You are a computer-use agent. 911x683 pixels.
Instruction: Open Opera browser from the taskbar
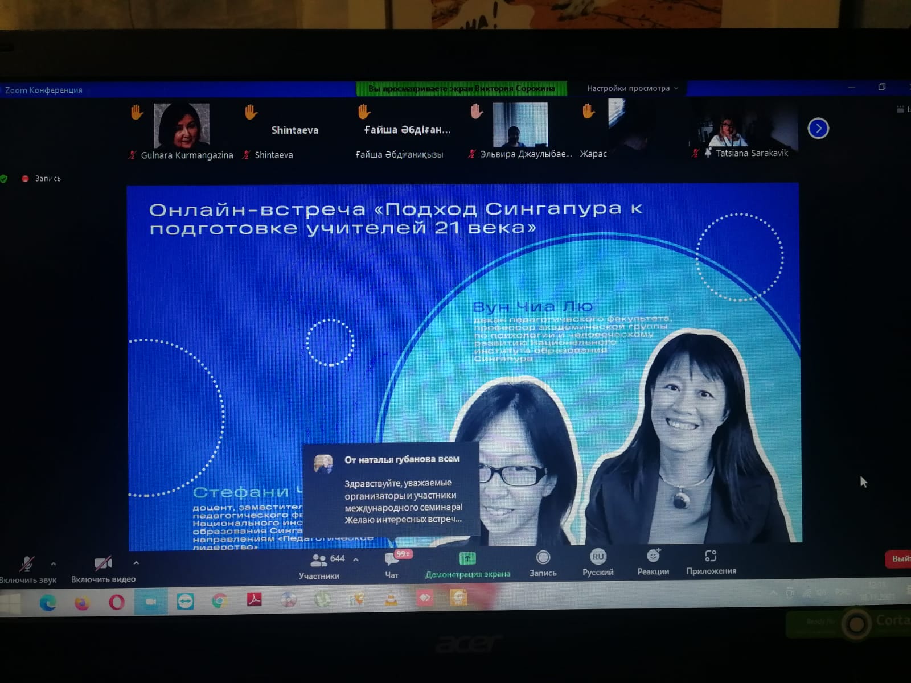click(x=117, y=602)
